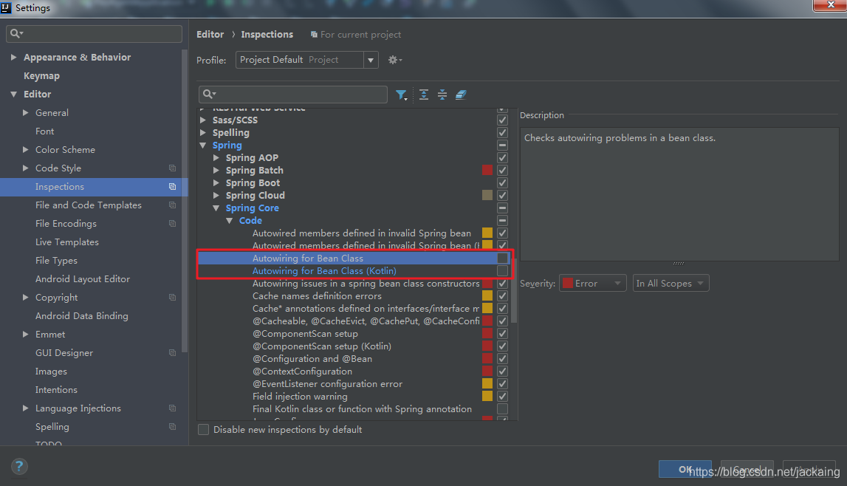The image size is (847, 486).
Task: Select @EventListener configuration error inspection
Action: coord(327,384)
